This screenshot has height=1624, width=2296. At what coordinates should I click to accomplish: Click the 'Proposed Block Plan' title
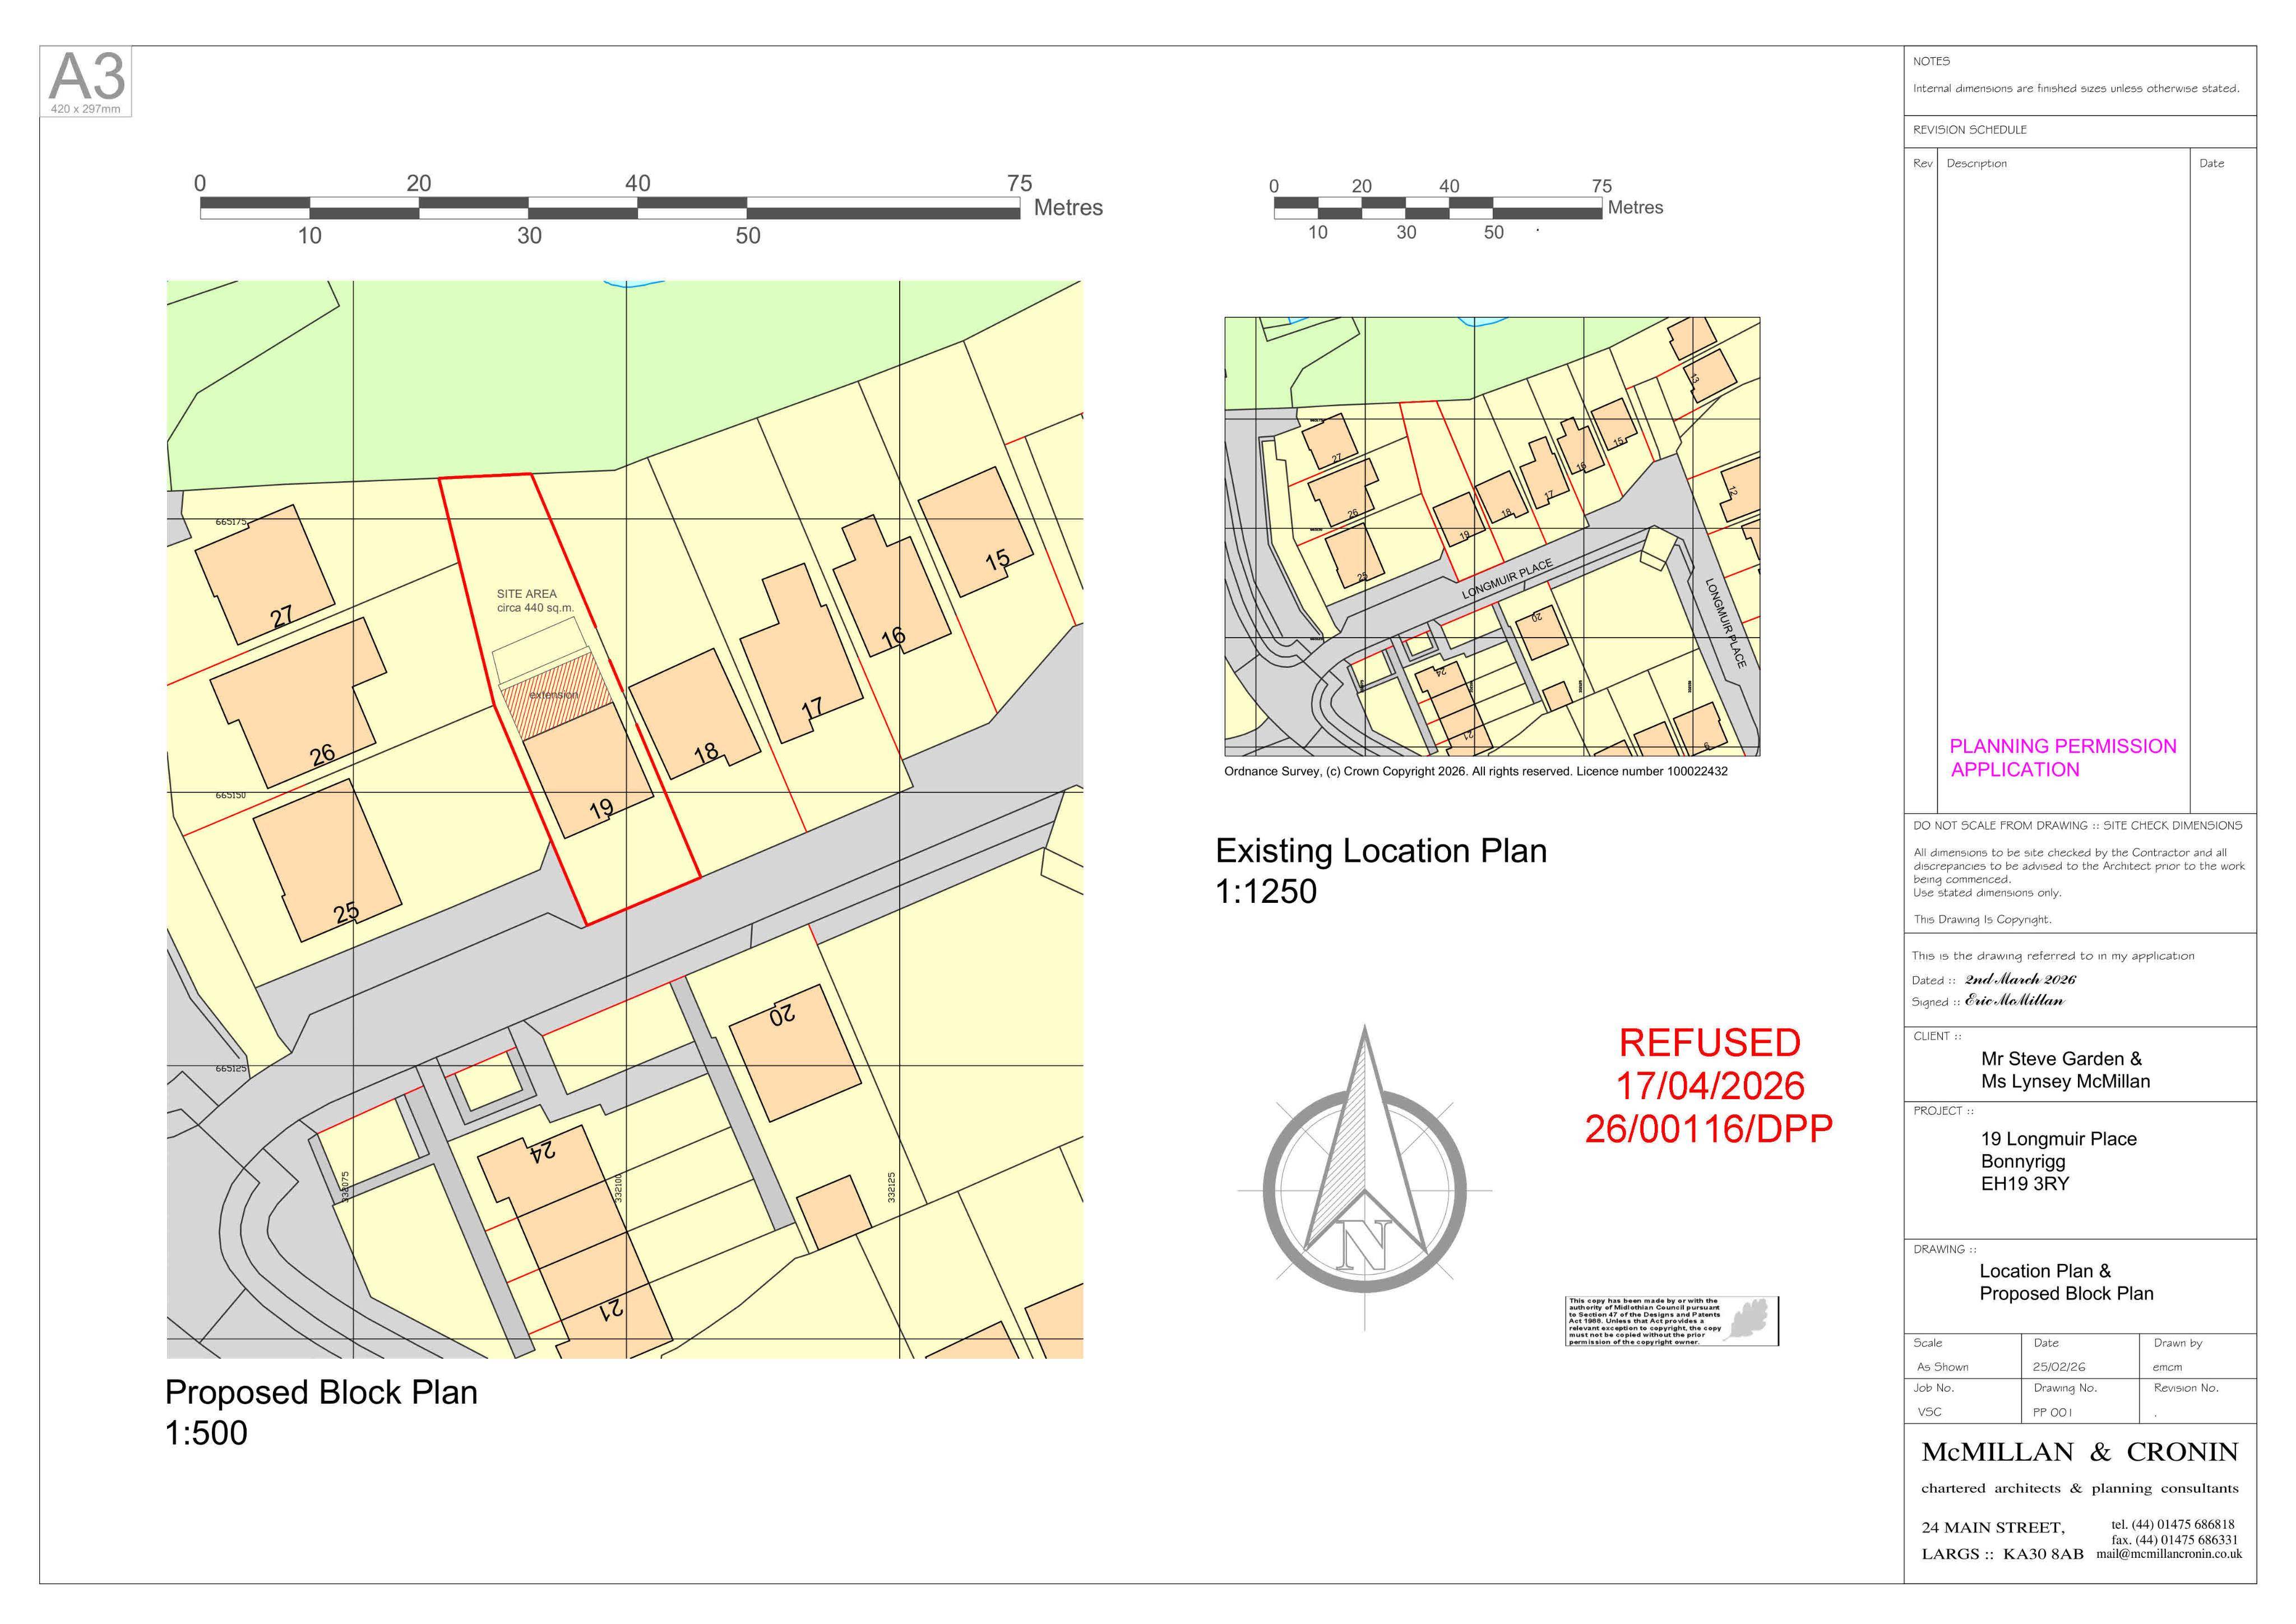pyautogui.click(x=321, y=1392)
